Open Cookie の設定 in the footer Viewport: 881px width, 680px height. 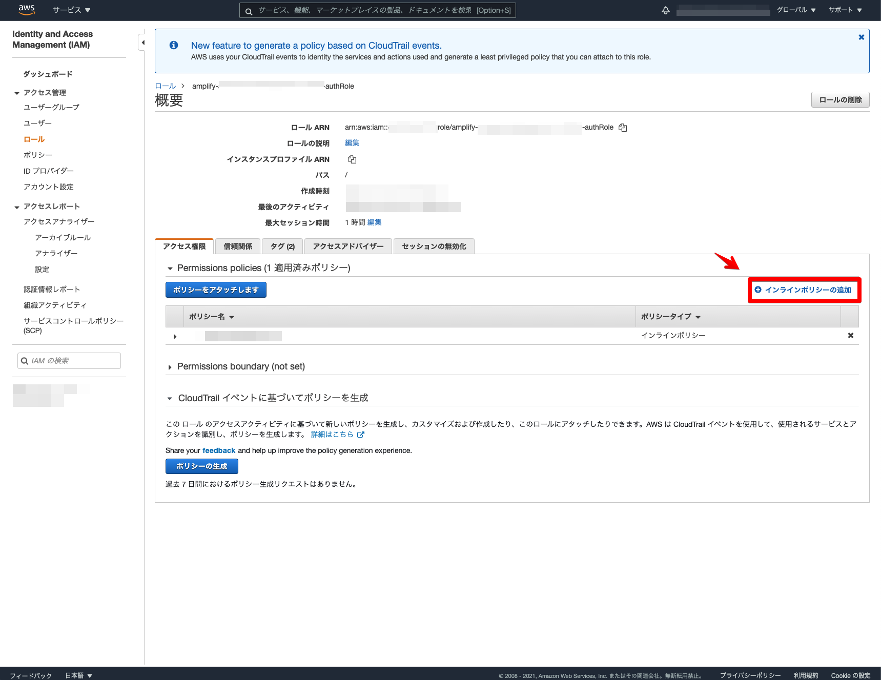tap(851, 675)
